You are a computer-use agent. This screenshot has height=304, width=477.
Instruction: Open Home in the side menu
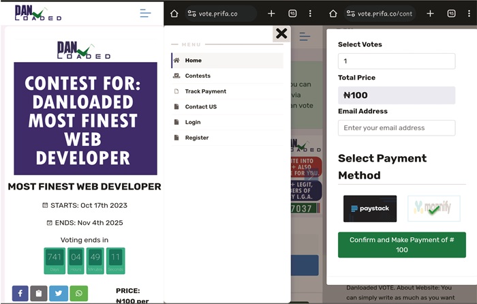(x=227, y=60)
